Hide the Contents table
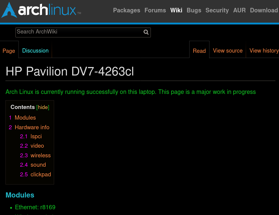Image resolution: width=279 pixels, height=215 pixels. (x=43, y=107)
